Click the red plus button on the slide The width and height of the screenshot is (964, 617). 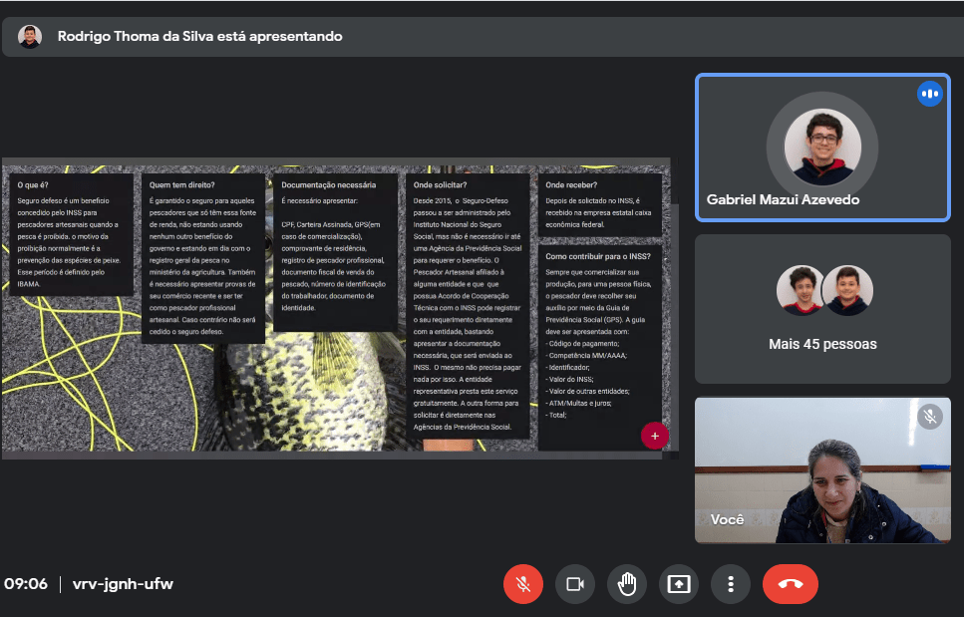654,436
